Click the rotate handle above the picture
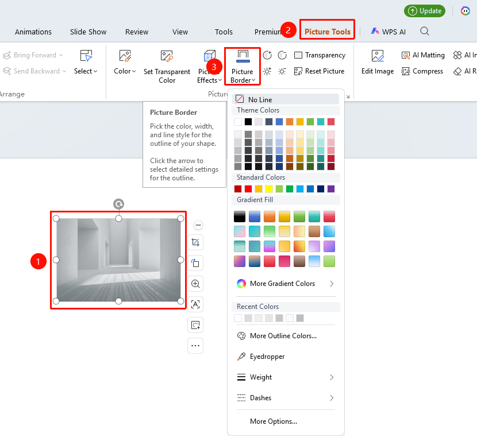The width and height of the screenshot is (477, 445). tap(118, 204)
